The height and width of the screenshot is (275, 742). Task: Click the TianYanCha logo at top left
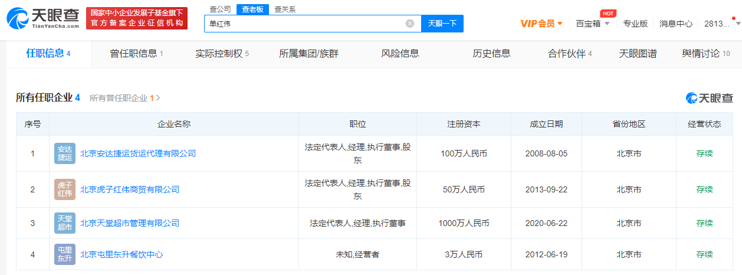(x=42, y=18)
